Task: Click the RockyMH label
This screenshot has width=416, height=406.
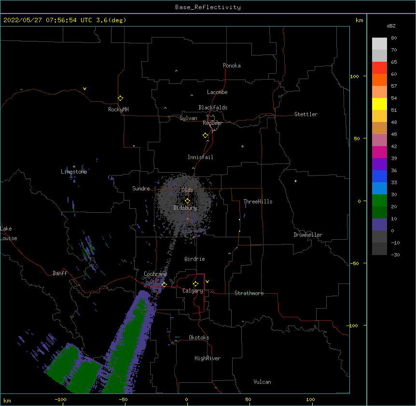Action: point(118,109)
